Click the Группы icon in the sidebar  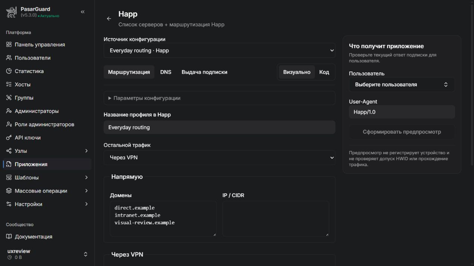(x=9, y=98)
